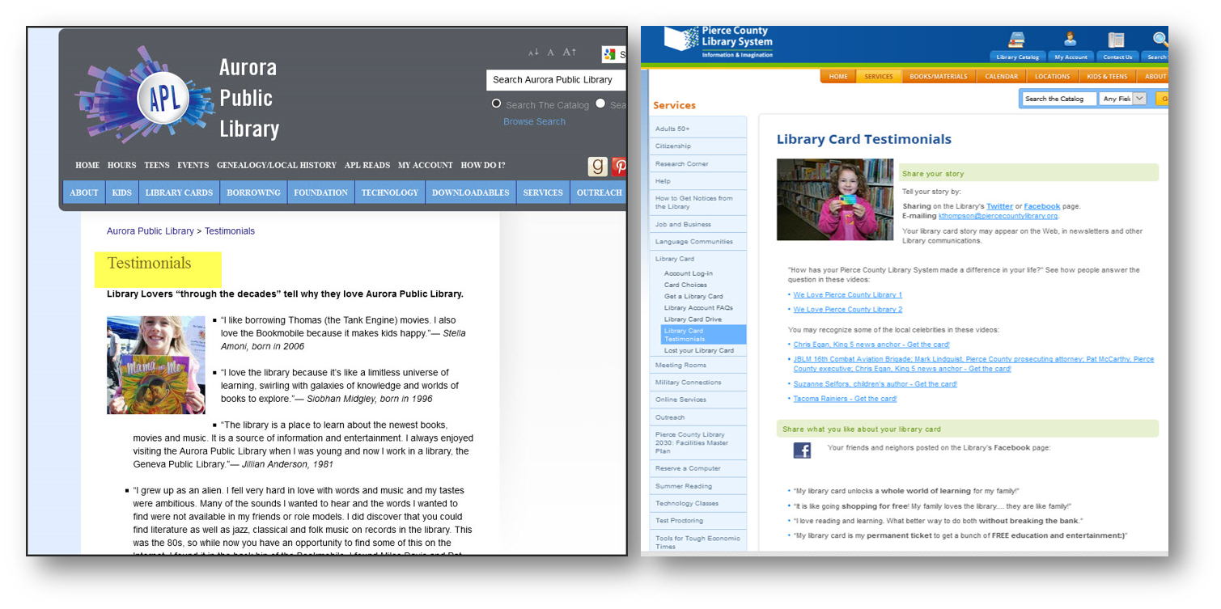Open EVENTS in Aurora navigation
Screen dimensions: 1221x609
(x=193, y=165)
